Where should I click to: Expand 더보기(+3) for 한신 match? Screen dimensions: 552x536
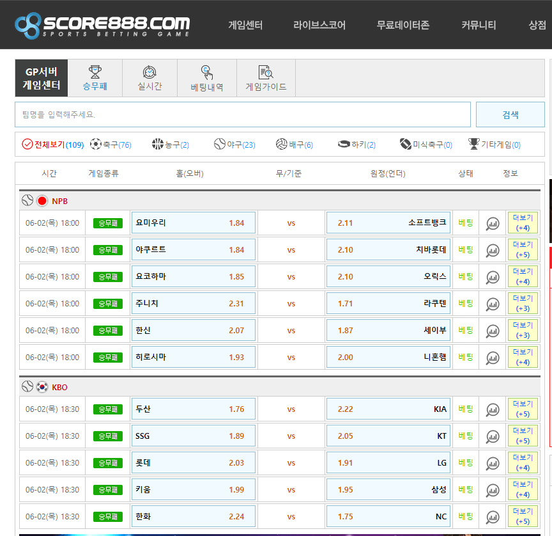(x=523, y=330)
